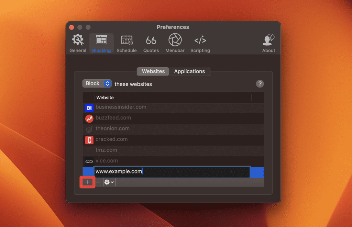Click the Website column header
Image resolution: width=352 pixels, height=227 pixels.
pos(173,98)
